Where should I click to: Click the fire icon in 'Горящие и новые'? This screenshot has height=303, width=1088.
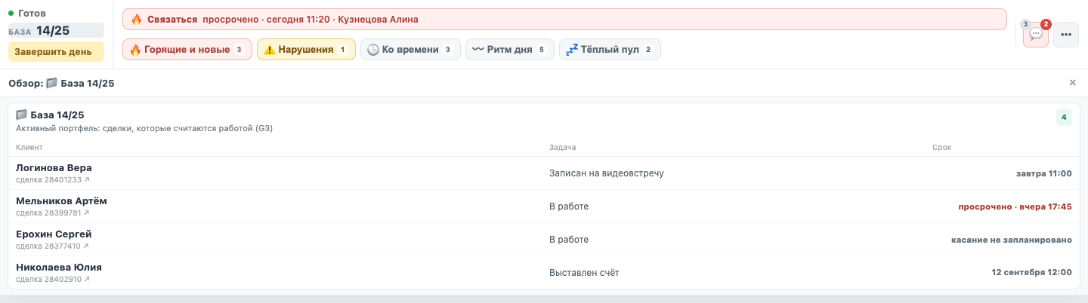(135, 50)
